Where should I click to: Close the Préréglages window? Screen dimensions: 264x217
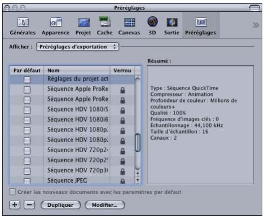tap(7, 8)
